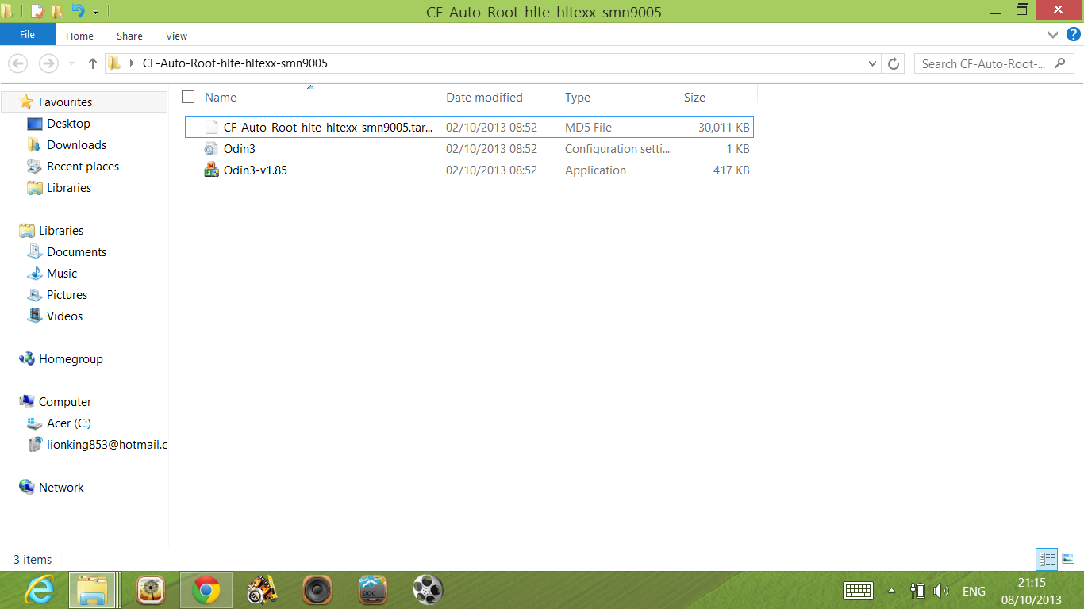The height and width of the screenshot is (609, 1084).
Task: Click the refresh icon beside address bar
Action: pos(894,63)
